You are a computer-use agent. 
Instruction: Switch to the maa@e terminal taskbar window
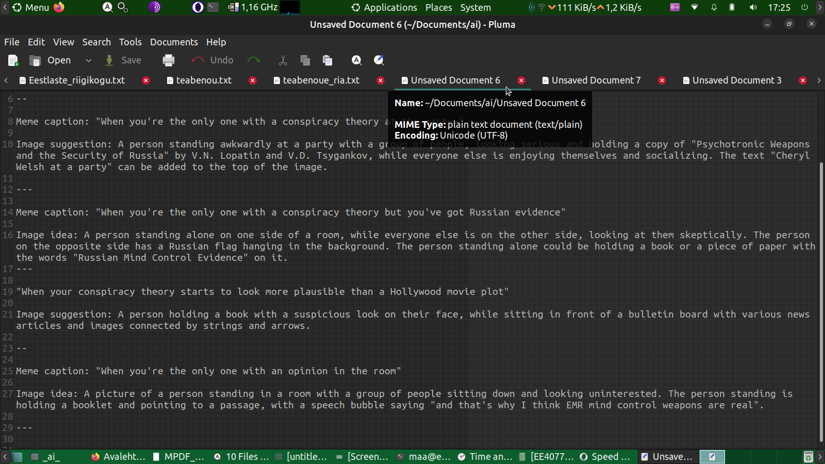[x=424, y=457]
